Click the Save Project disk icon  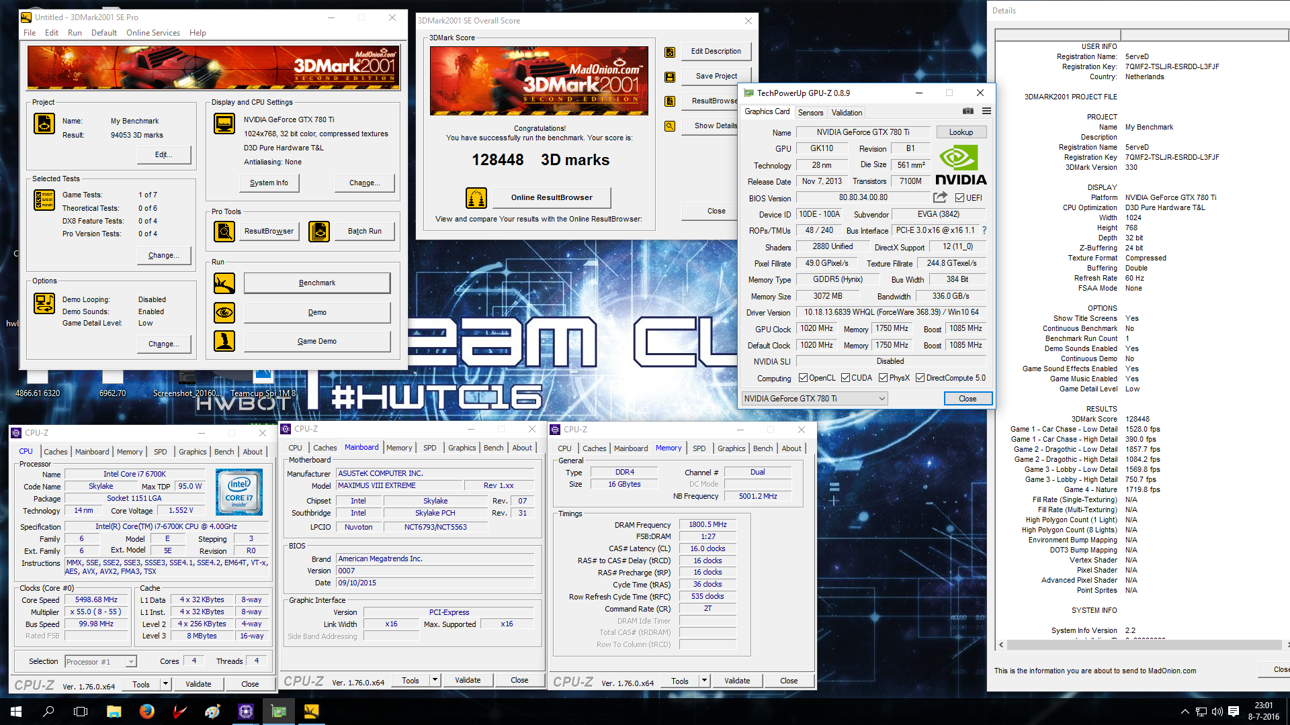pos(670,77)
